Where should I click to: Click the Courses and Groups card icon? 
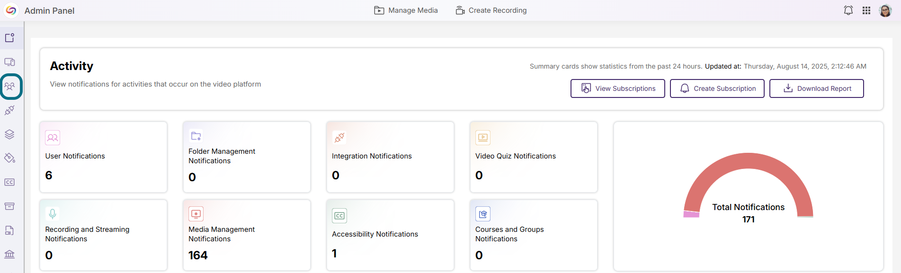coord(483,214)
